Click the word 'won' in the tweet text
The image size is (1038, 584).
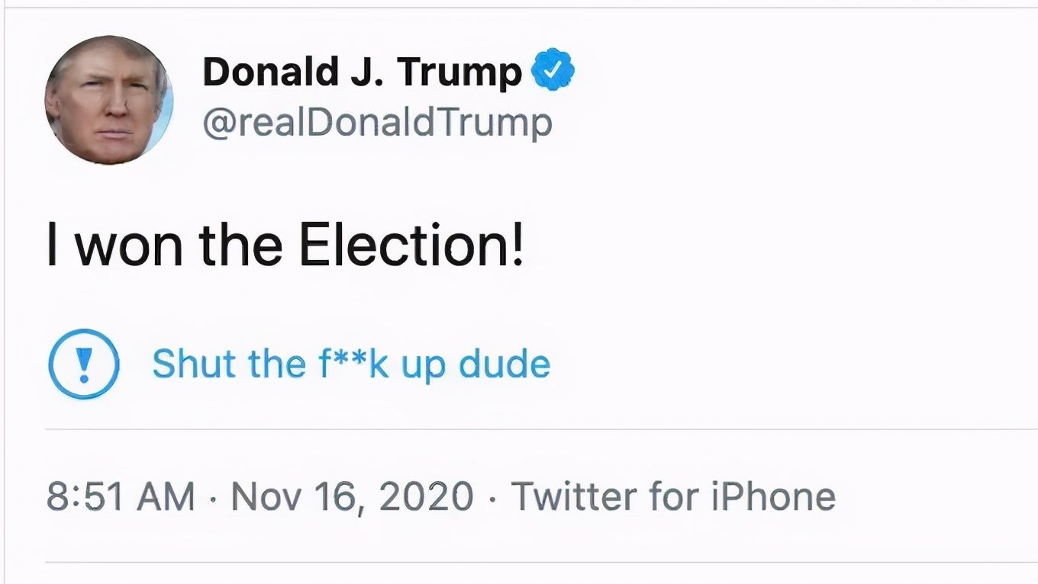(130, 246)
